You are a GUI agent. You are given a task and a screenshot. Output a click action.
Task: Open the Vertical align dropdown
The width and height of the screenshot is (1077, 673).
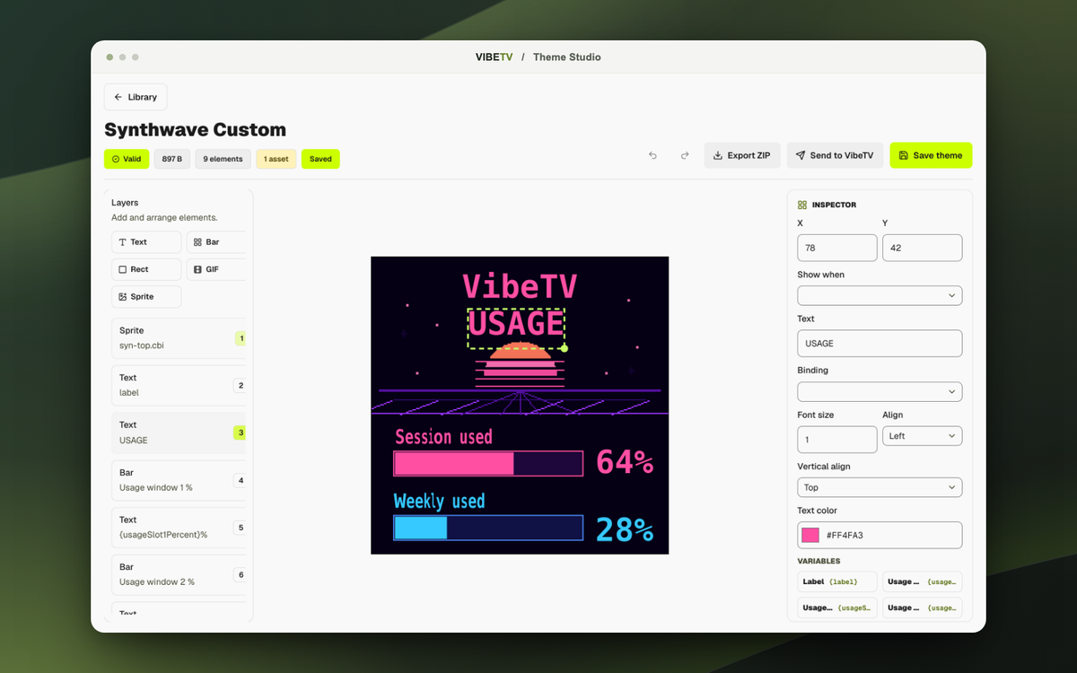point(880,487)
